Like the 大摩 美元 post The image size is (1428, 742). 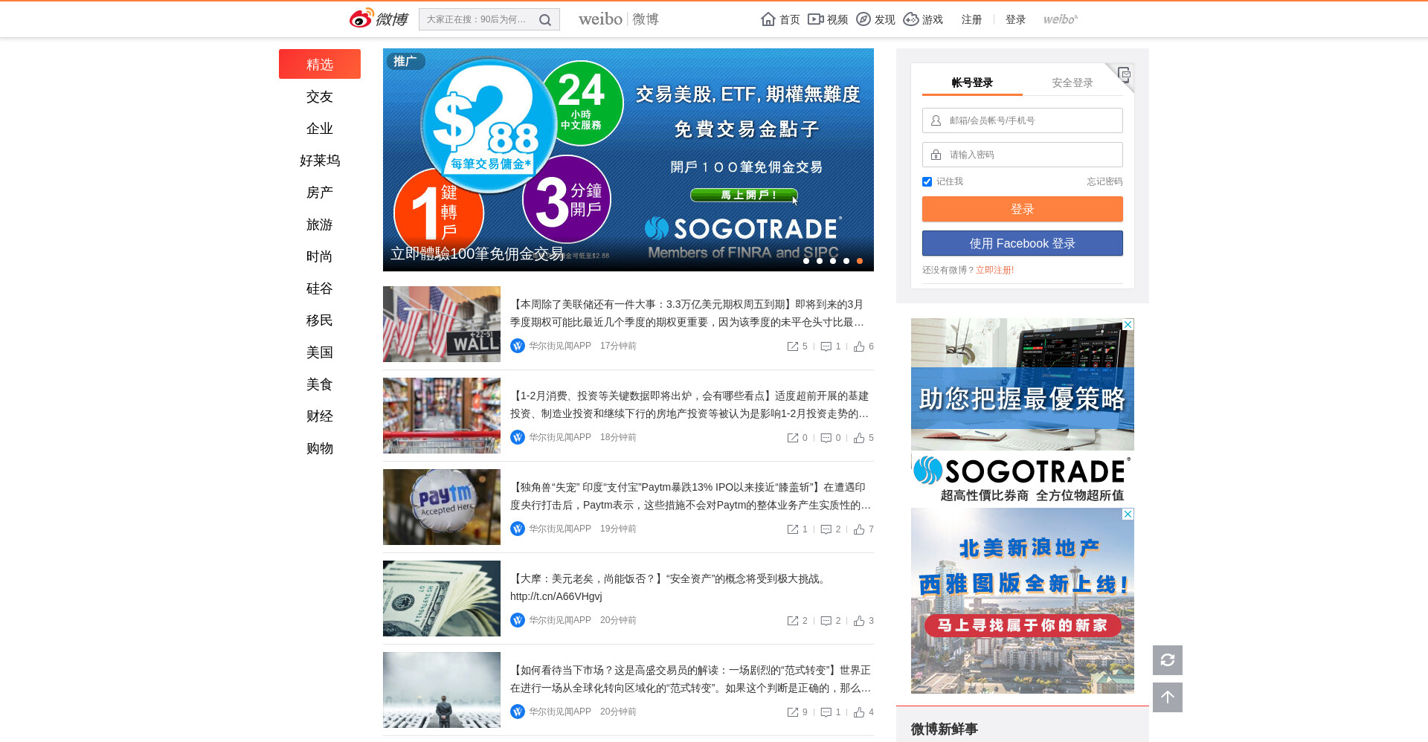pyautogui.click(x=859, y=621)
